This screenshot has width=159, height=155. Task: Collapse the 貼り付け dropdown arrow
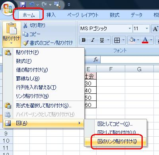(12, 43)
